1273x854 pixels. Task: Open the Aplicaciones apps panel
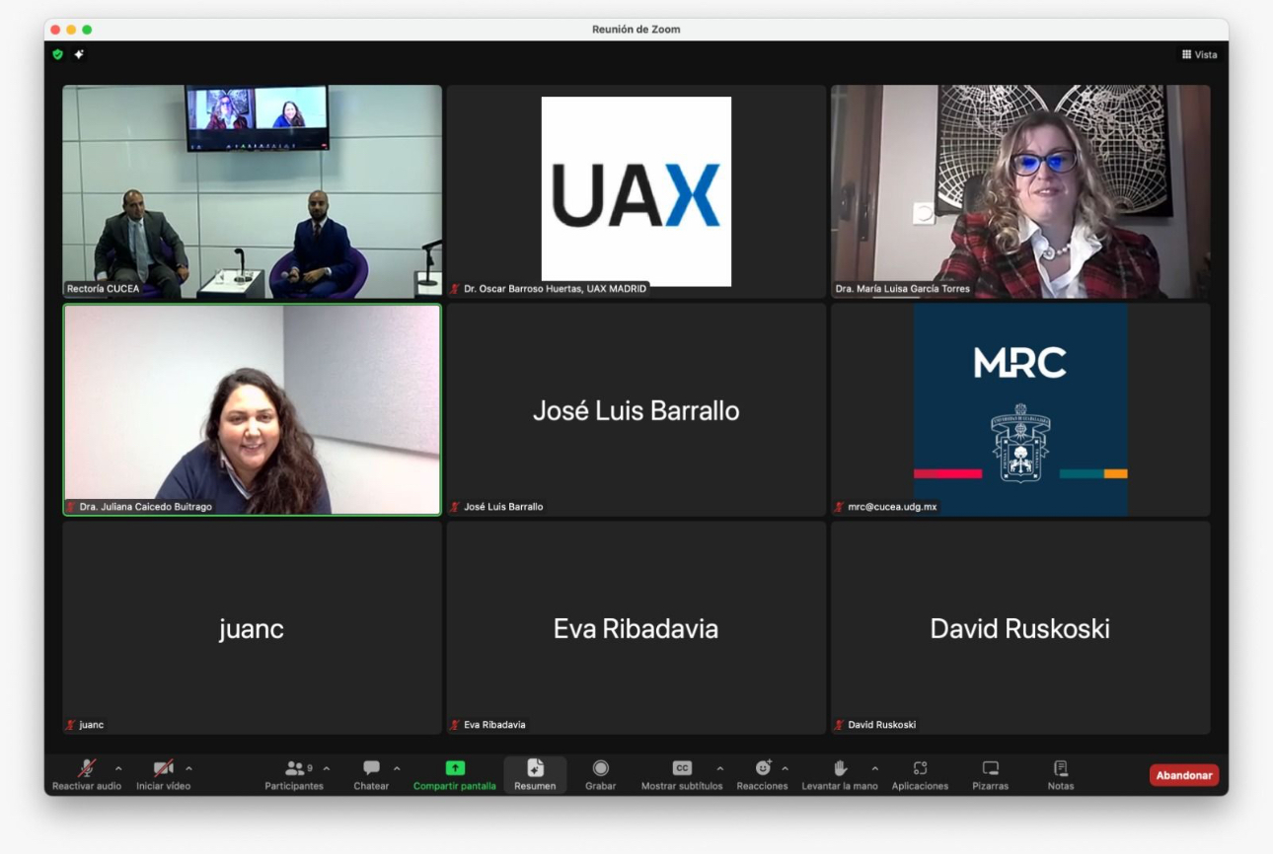920,775
